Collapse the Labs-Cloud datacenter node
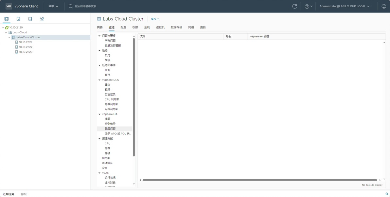390x197 pixels. pyautogui.click(x=6, y=32)
